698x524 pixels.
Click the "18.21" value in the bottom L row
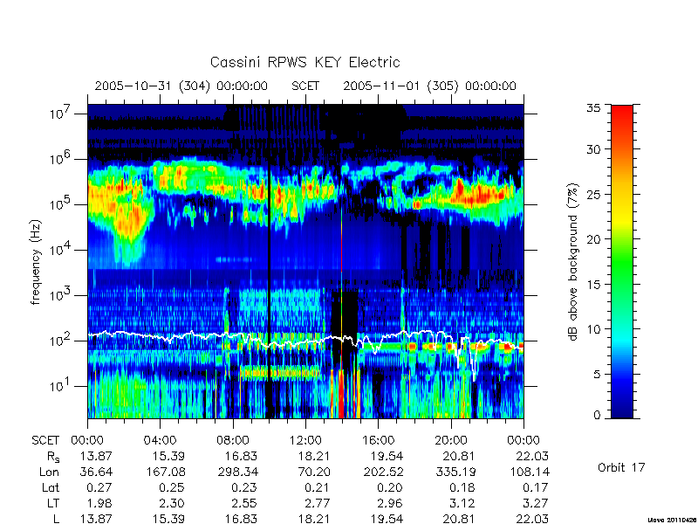[314, 519]
